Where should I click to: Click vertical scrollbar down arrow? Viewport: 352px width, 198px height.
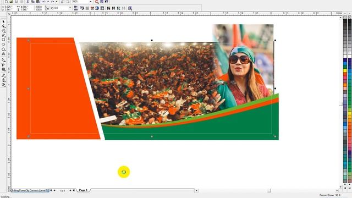pyautogui.click(x=340, y=187)
